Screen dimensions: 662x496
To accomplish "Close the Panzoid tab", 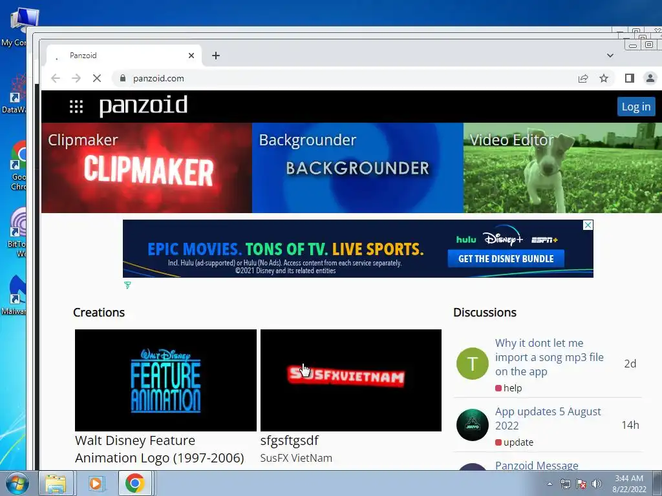I will [x=191, y=56].
